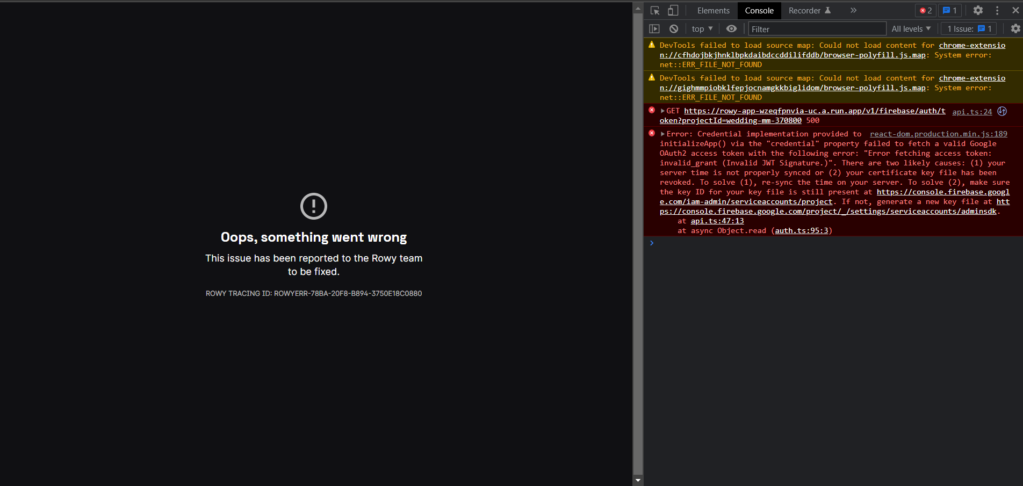
Task: Follow the api.ts:24 source link
Action: pyautogui.click(x=971, y=112)
